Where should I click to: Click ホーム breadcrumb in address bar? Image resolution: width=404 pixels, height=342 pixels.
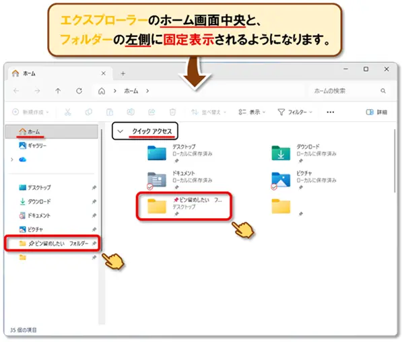[131, 91]
